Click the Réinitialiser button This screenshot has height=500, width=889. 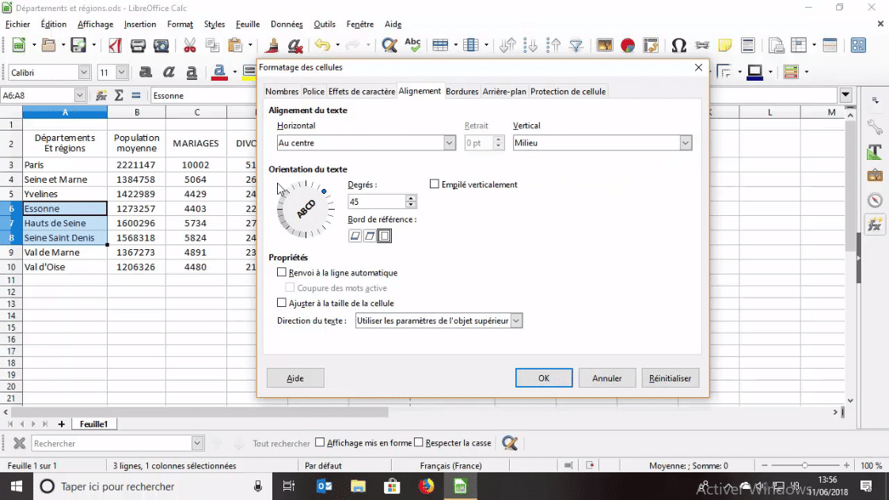coord(670,377)
